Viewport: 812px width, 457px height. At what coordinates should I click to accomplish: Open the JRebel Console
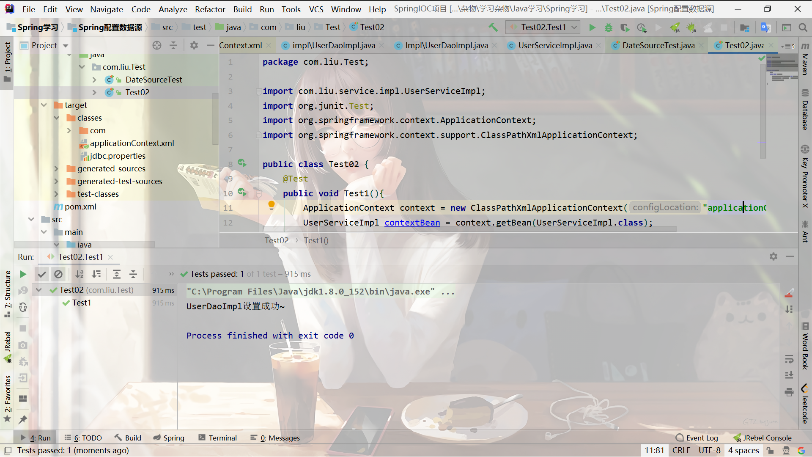point(763,438)
